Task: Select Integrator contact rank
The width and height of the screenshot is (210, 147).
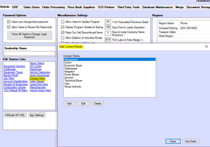Action: (x=110, y=72)
